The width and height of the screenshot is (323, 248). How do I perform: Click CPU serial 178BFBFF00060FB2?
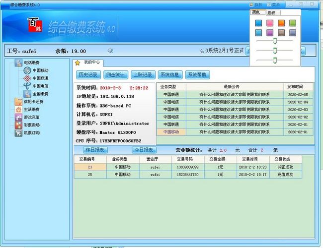point(121,141)
